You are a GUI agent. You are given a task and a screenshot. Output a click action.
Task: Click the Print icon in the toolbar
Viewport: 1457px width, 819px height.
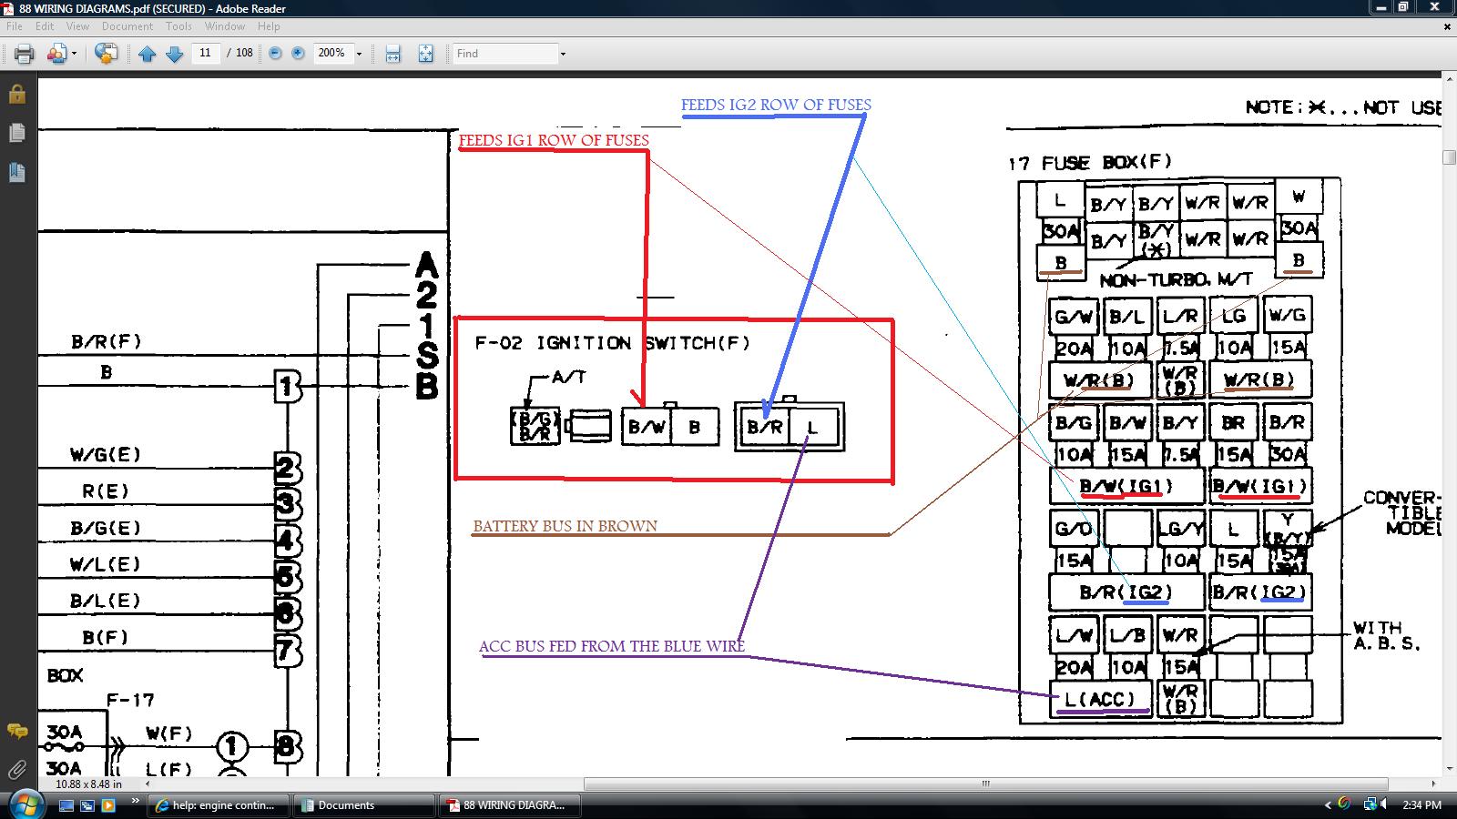tap(24, 54)
